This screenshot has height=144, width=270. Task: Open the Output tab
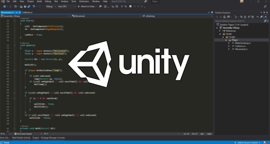(x=36, y=138)
